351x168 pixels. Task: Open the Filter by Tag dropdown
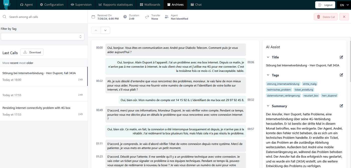pos(42,37)
